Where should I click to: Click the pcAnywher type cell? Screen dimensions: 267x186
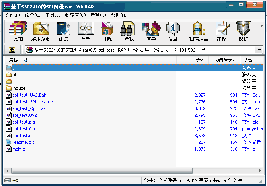point(253,129)
